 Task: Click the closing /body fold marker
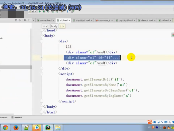tap(42, 107)
